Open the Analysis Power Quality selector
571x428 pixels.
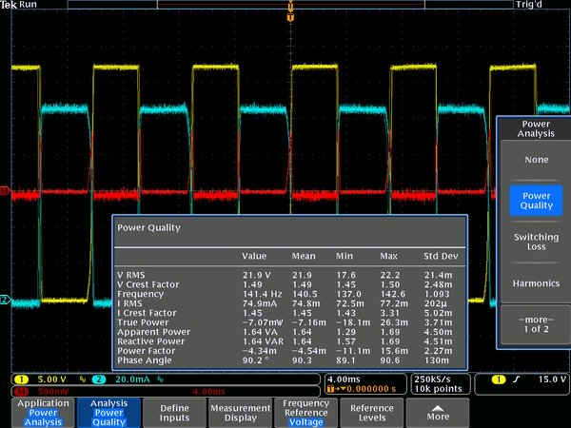[108, 412]
